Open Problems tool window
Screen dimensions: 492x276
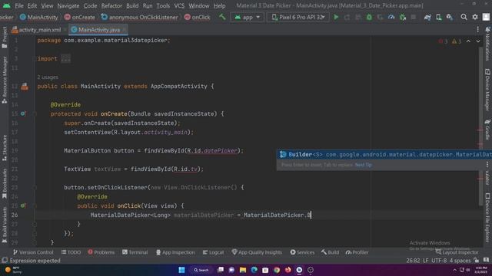point(101,252)
